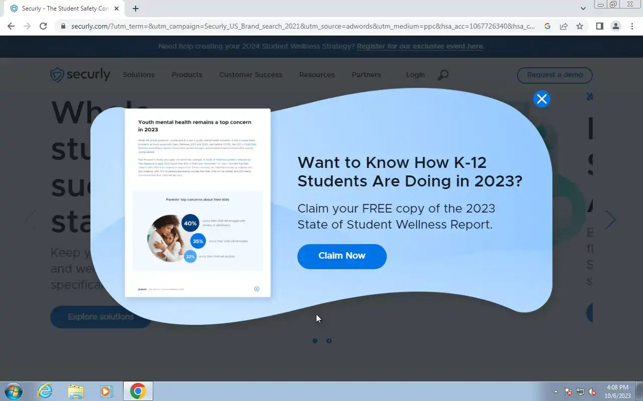Click Request a demo button
The width and height of the screenshot is (643, 401).
pos(555,75)
